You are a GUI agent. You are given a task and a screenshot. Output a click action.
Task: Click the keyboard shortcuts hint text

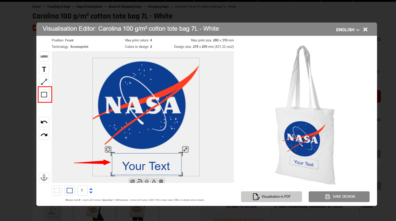tap(135, 200)
